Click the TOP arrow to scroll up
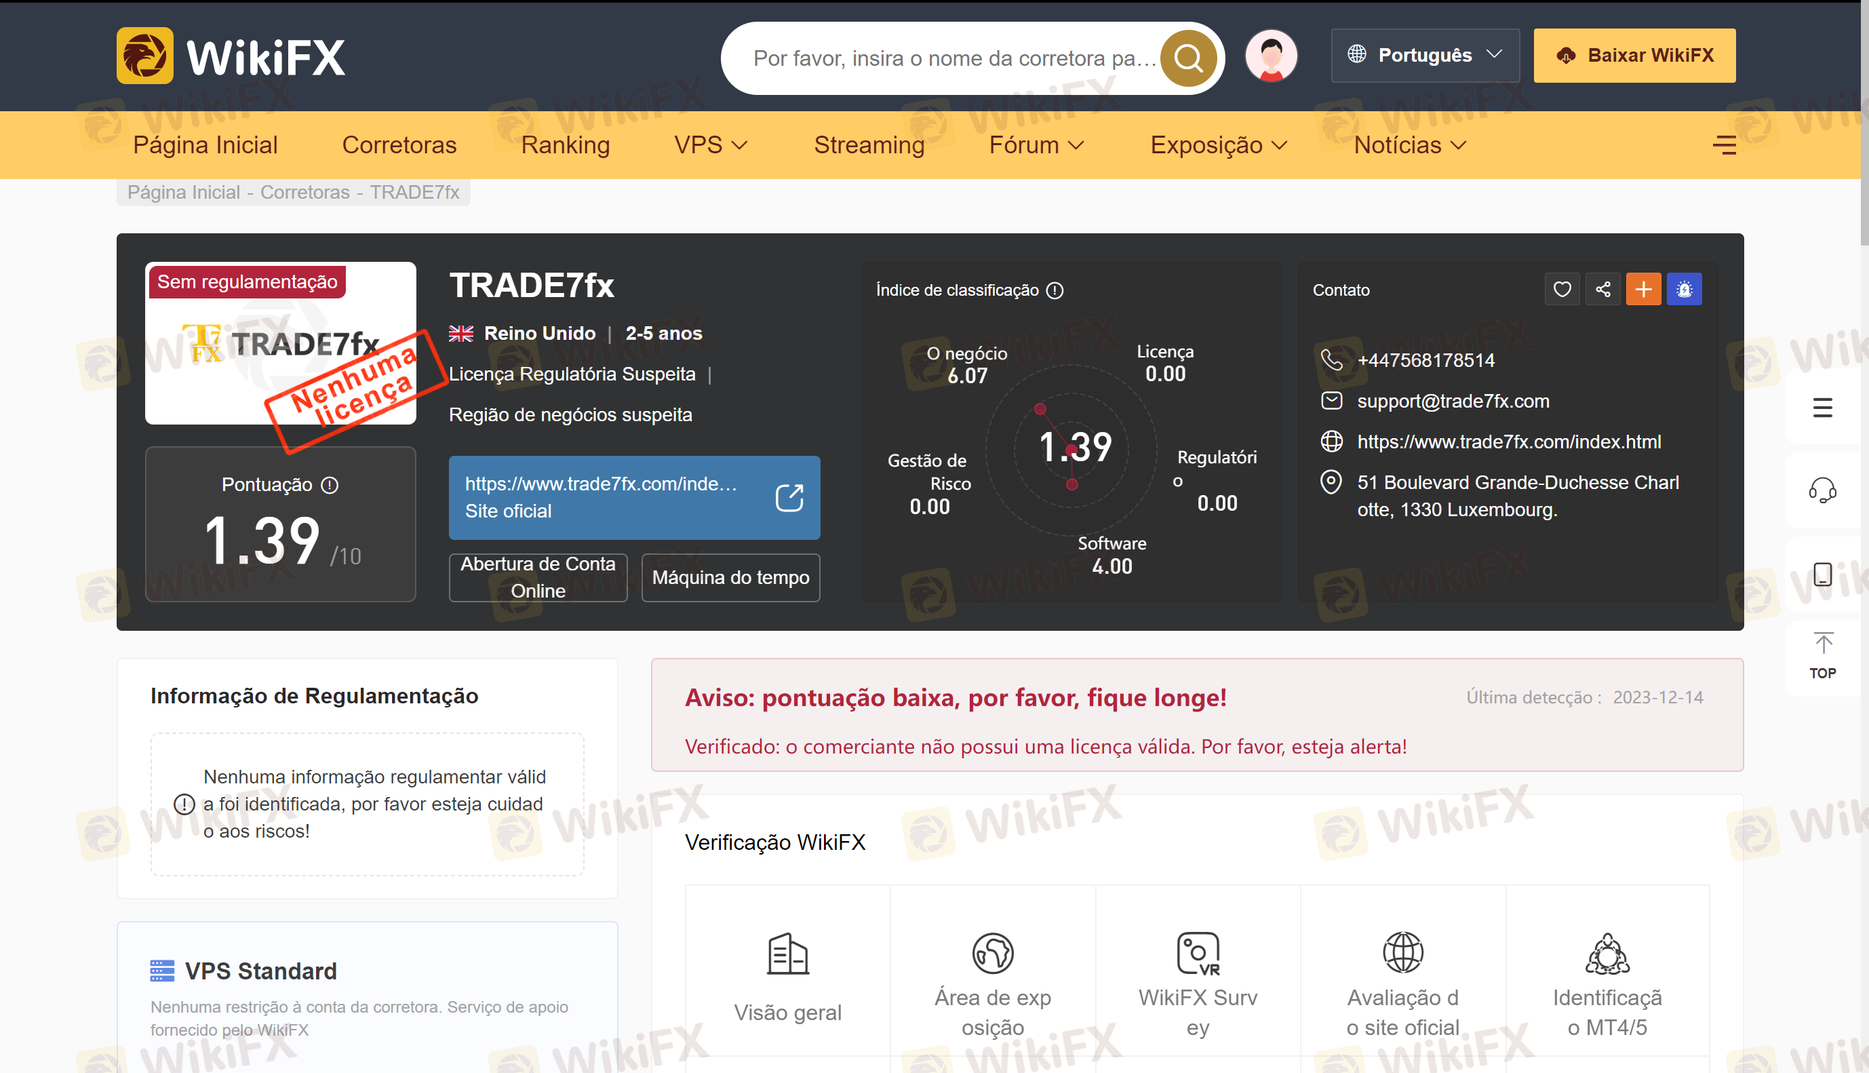 click(x=1823, y=656)
